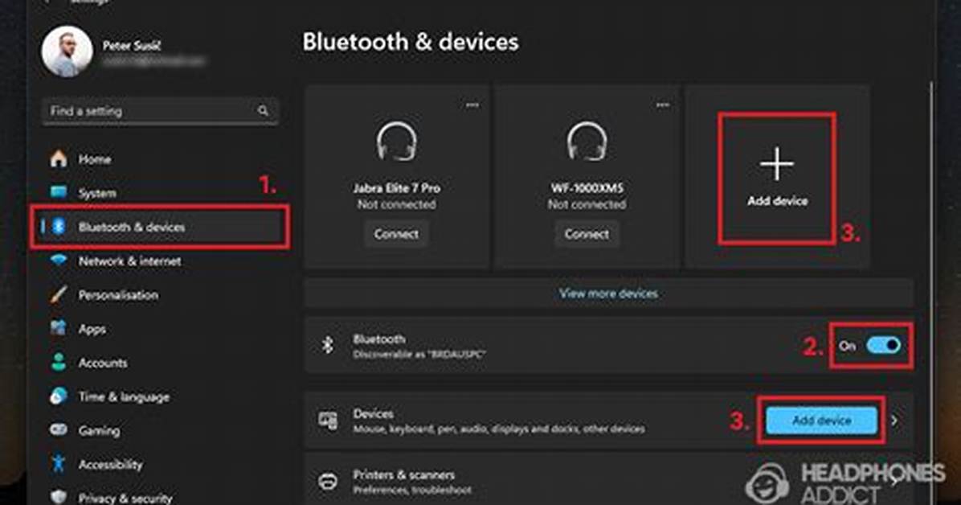Select Bluetooth & devices in sidebar

click(x=159, y=227)
